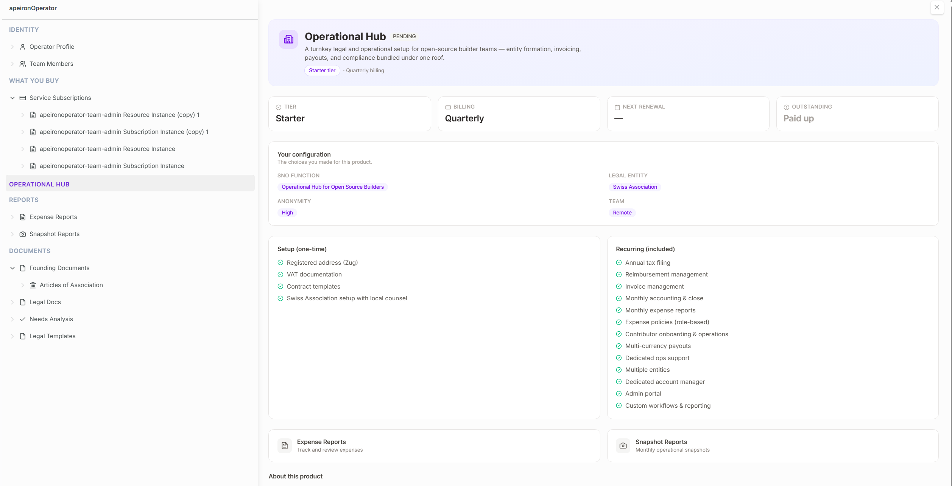Collapse the Founding Documents tree
This screenshot has width=952, height=486.
[x=12, y=268]
